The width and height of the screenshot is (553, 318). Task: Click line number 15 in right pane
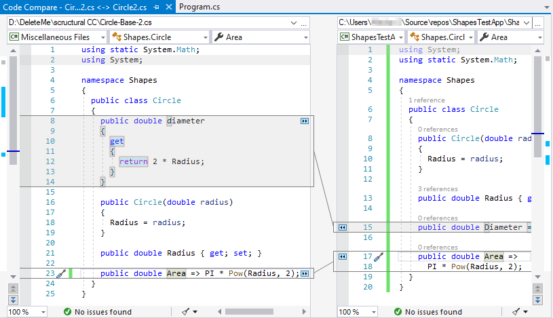click(x=368, y=228)
